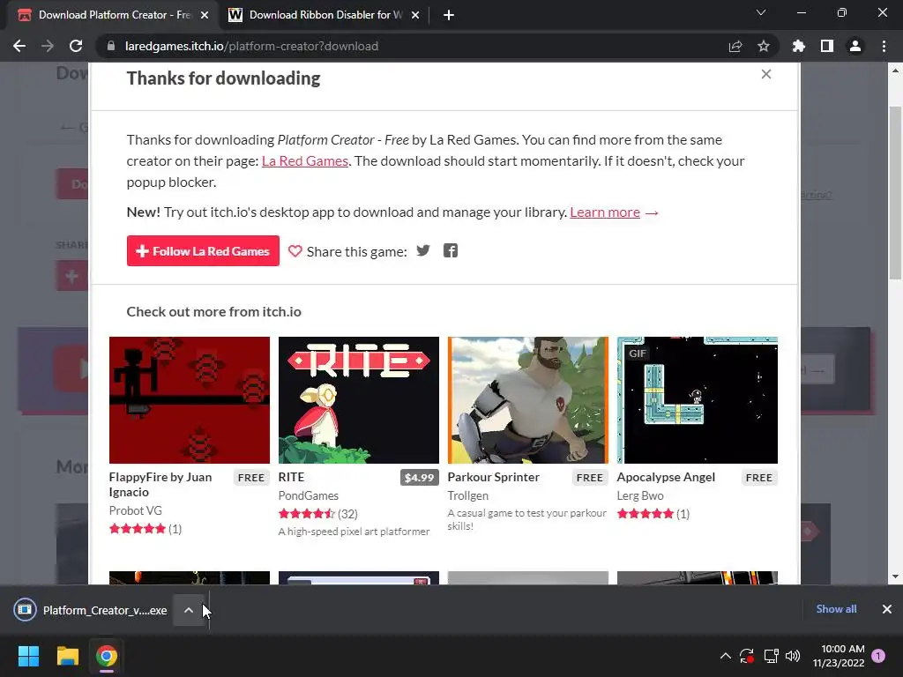Toggle the browser side panel
The width and height of the screenshot is (903, 677).
pos(827,46)
